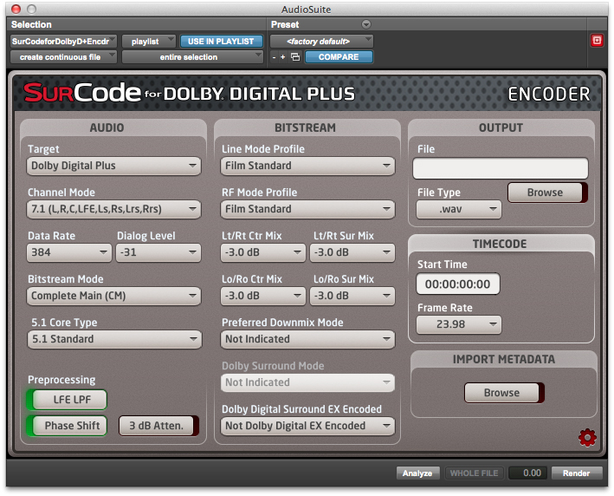614x496 pixels.
Task: Open the 5.1 Core Type dropdown
Action: (114, 339)
